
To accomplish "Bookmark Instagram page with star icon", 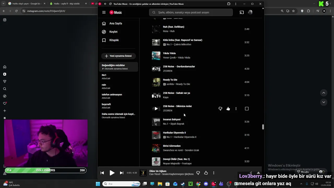I will [x=294, y=11].
